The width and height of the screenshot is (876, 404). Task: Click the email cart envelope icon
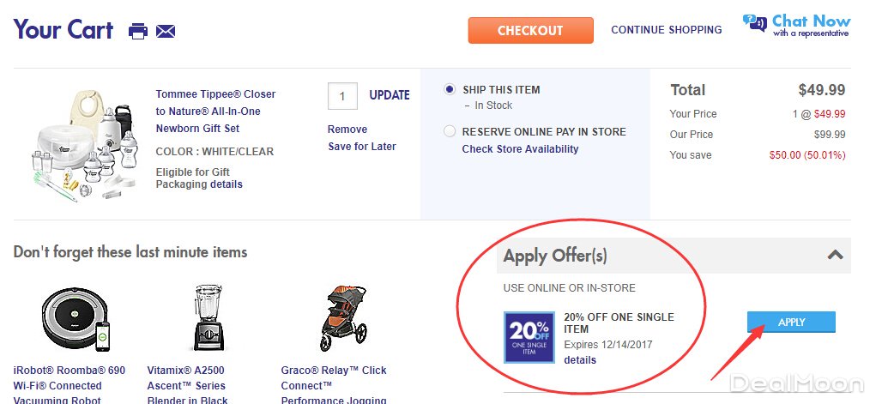[166, 32]
